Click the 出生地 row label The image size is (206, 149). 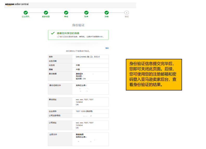point(52,65)
